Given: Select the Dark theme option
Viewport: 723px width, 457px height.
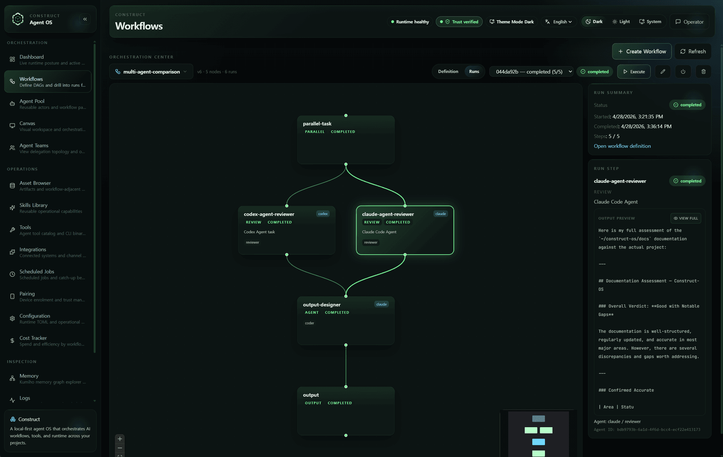Looking at the screenshot, I should point(594,22).
